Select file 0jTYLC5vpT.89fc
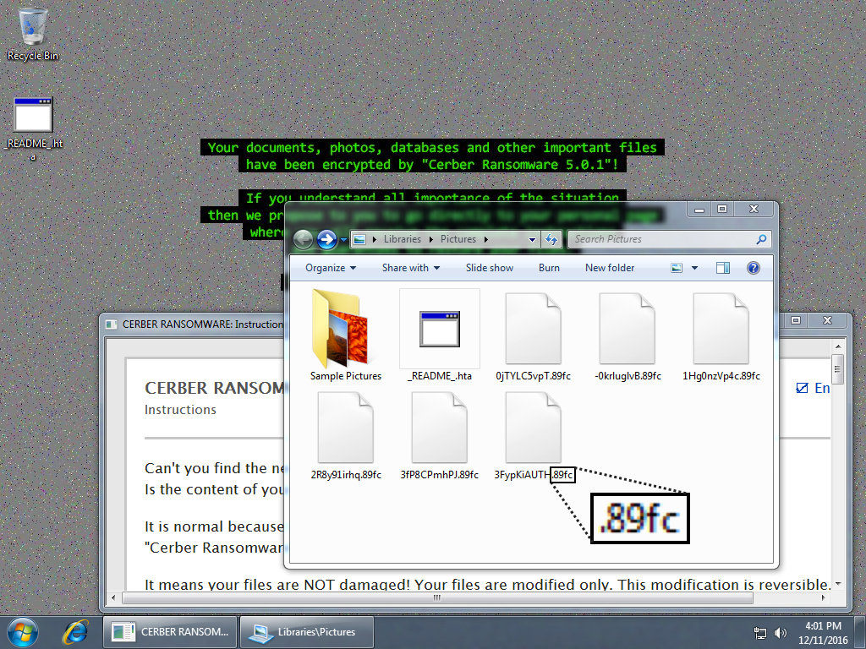This screenshot has width=866, height=649. tap(533, 335)
